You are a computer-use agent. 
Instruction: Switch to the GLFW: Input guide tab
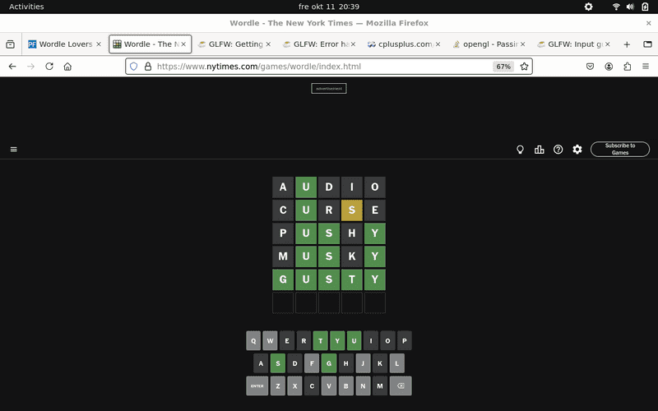574,44
